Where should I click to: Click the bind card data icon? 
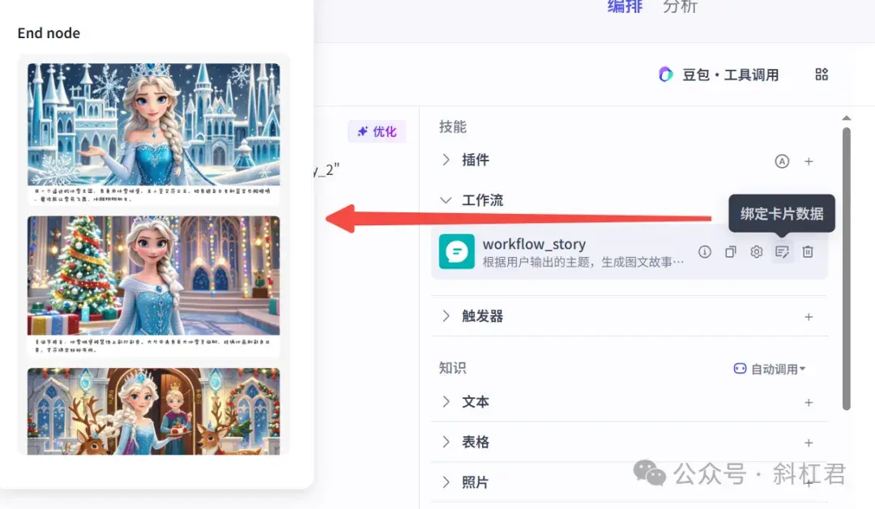pyautogui.click(x=782, y=252)
